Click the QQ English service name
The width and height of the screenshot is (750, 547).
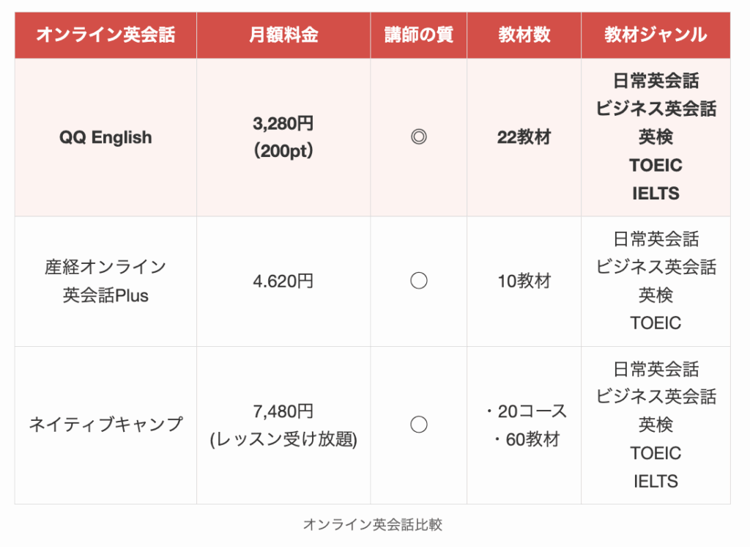click(105, 137)
